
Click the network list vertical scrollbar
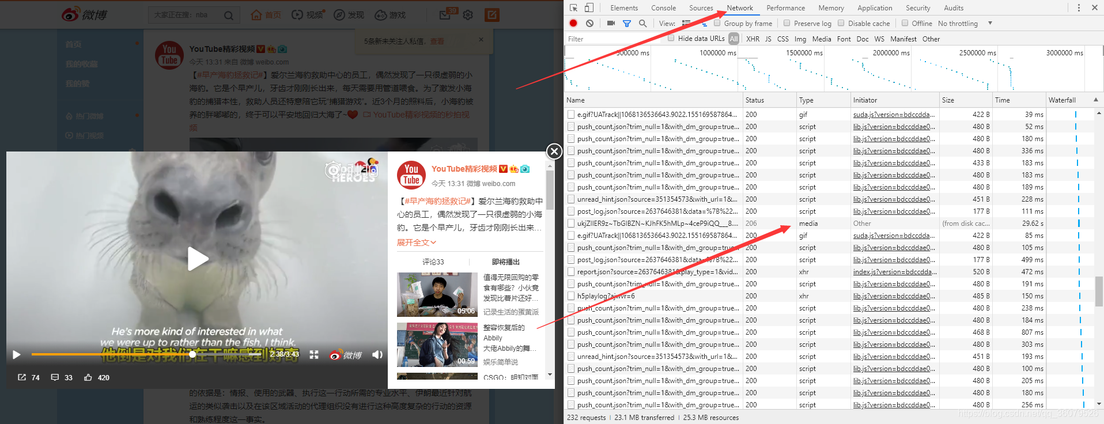point(1099,291)
